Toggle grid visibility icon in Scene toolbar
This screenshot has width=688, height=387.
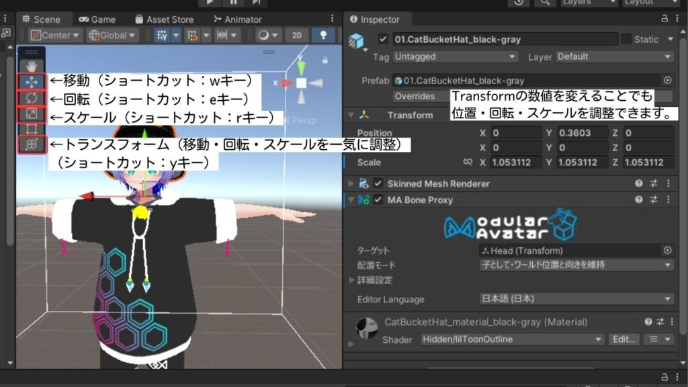[162, 36]
